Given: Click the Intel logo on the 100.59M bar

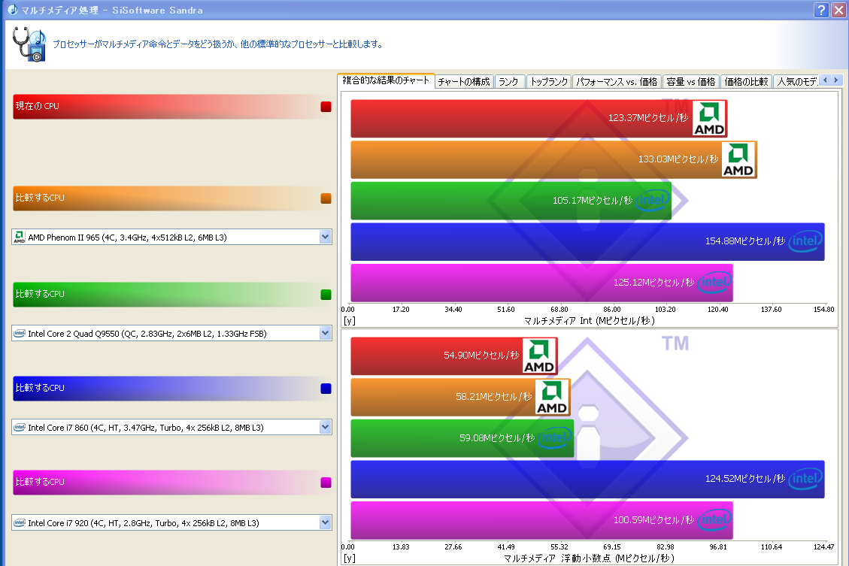Looking at the screenshot, I should [714, 520].
